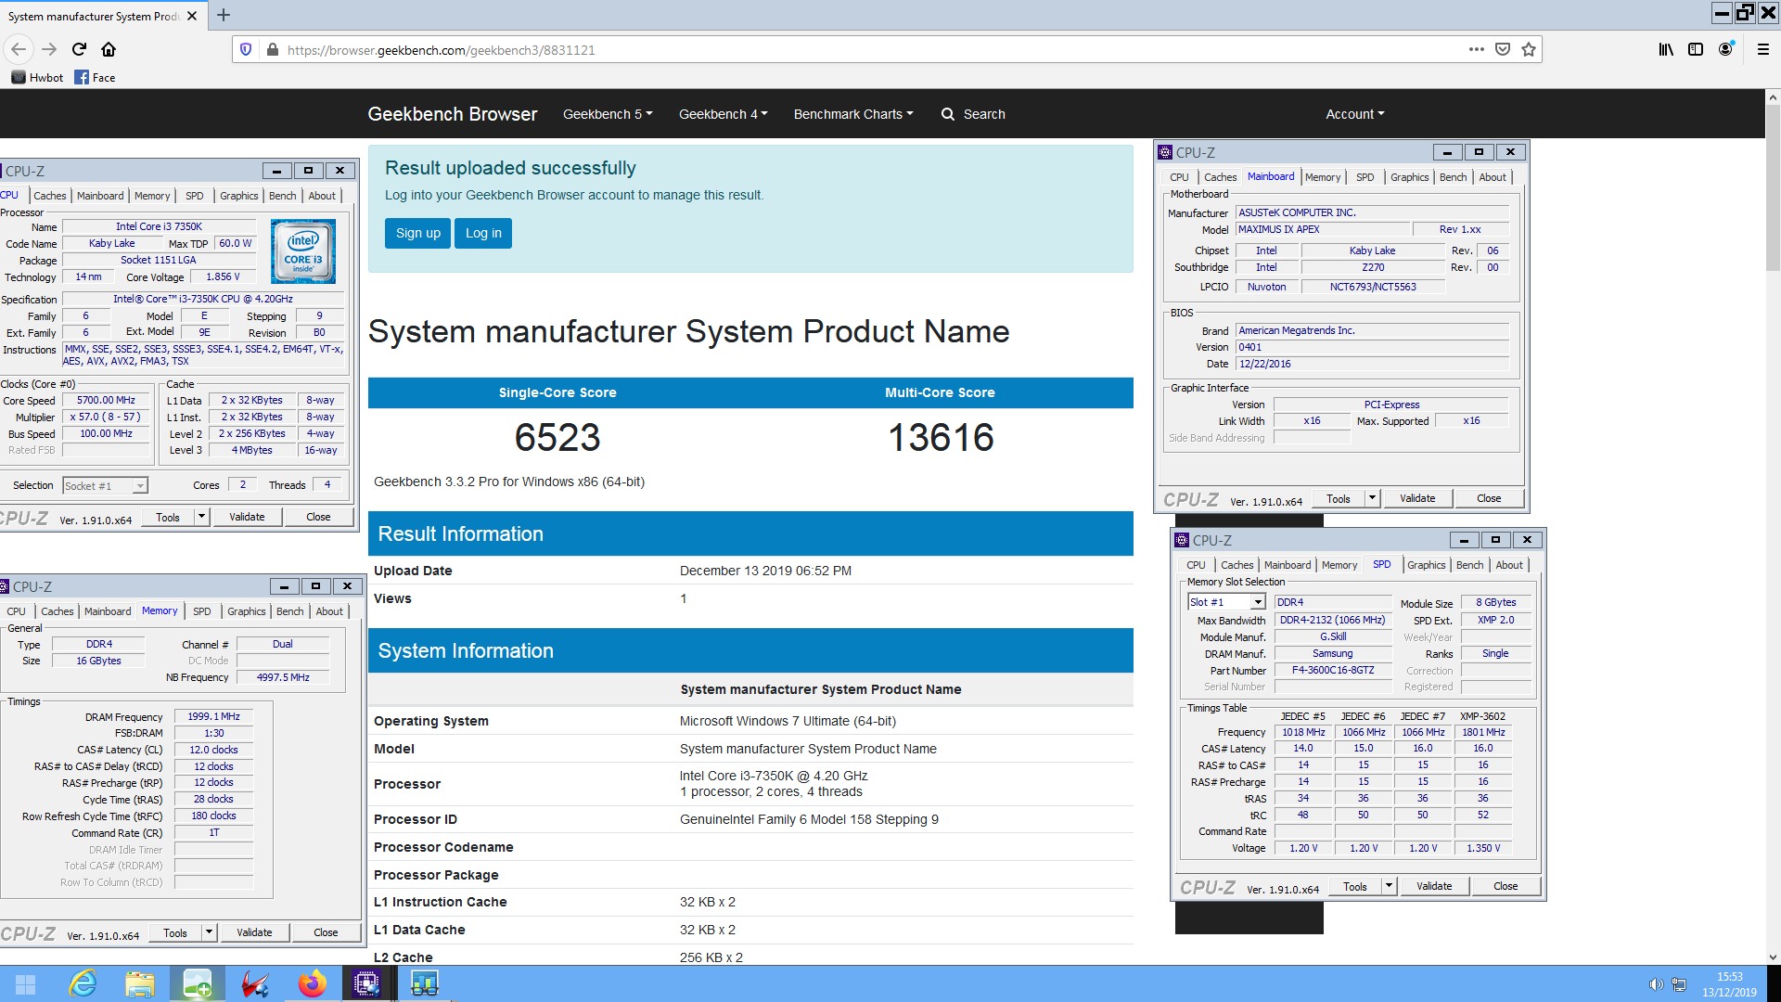Reload the Geekbench page
This screenshot has height=1002, width=1781.
(x=79, y=49)
